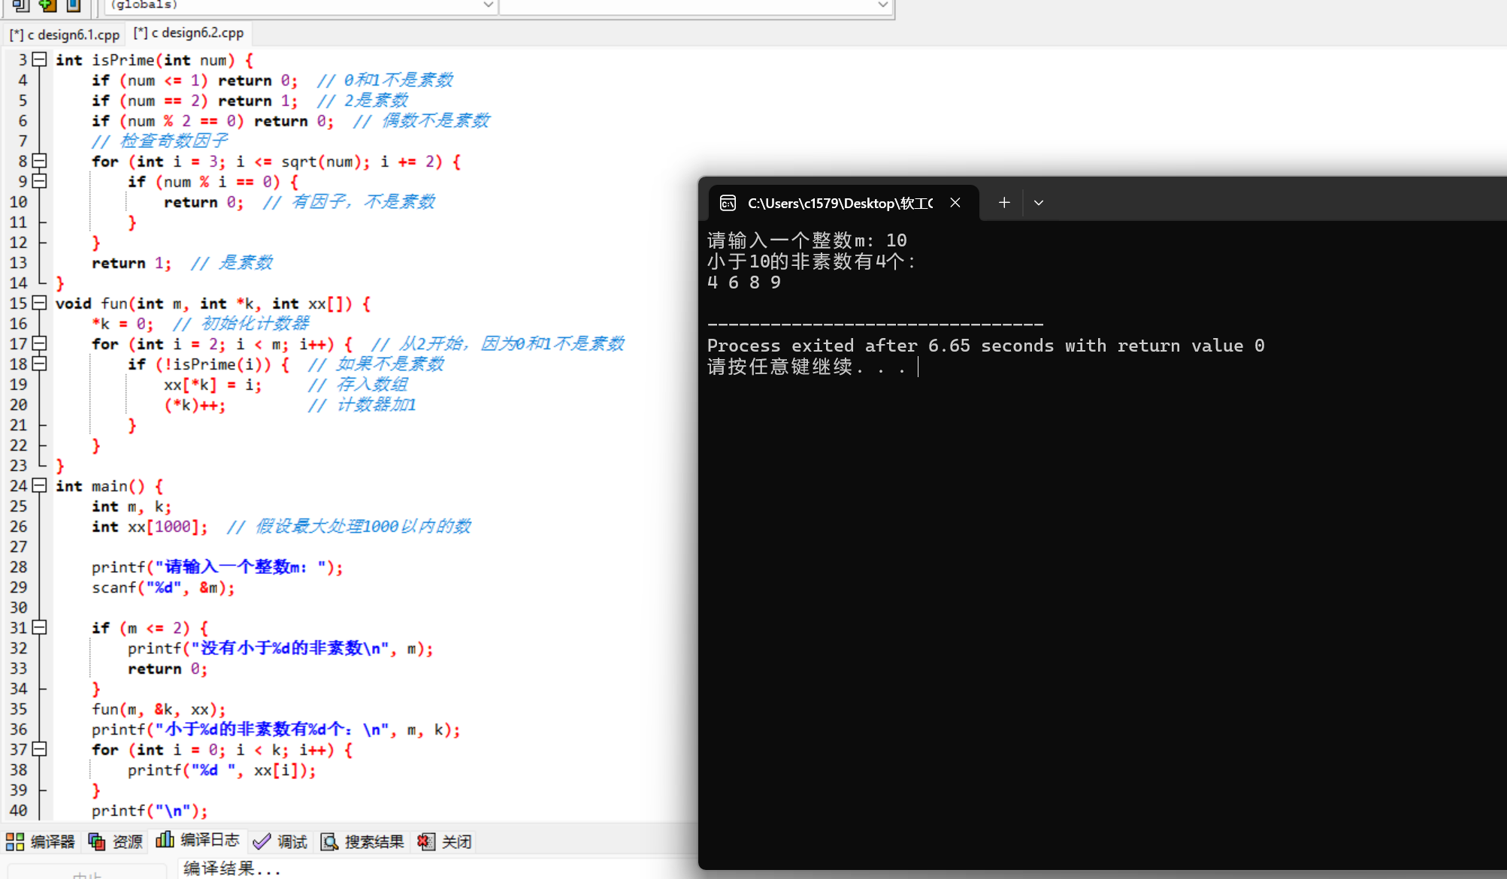Viewport: 1507px width, 879px height.
Task: Expand the (globals) scope dropdown
Action: click(488, 5)
